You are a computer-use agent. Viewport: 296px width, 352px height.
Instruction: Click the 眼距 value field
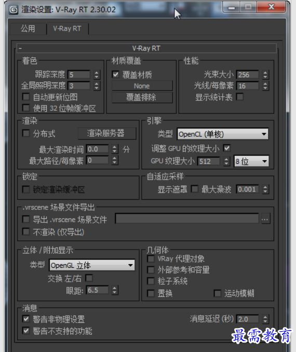(97, 290)
